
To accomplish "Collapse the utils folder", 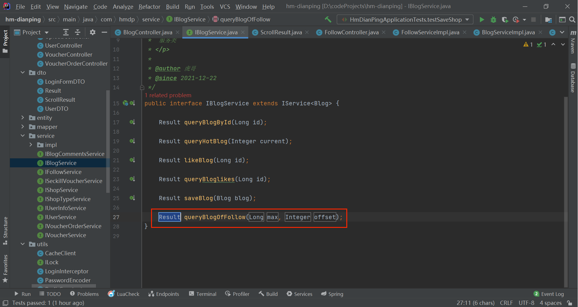I will pos(23,244).
